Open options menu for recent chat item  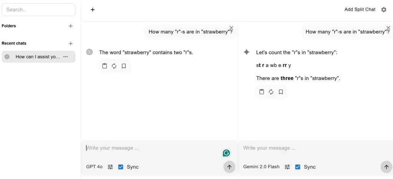[66, 57]
